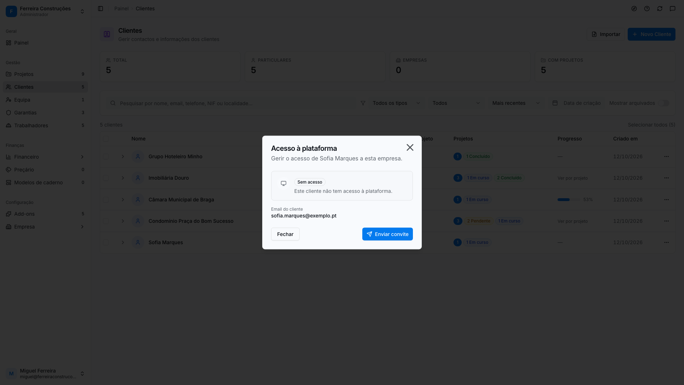Send the invite with Enviar convite
The height and width of the screenshot is (385, 684).
[x=387, y=234]
